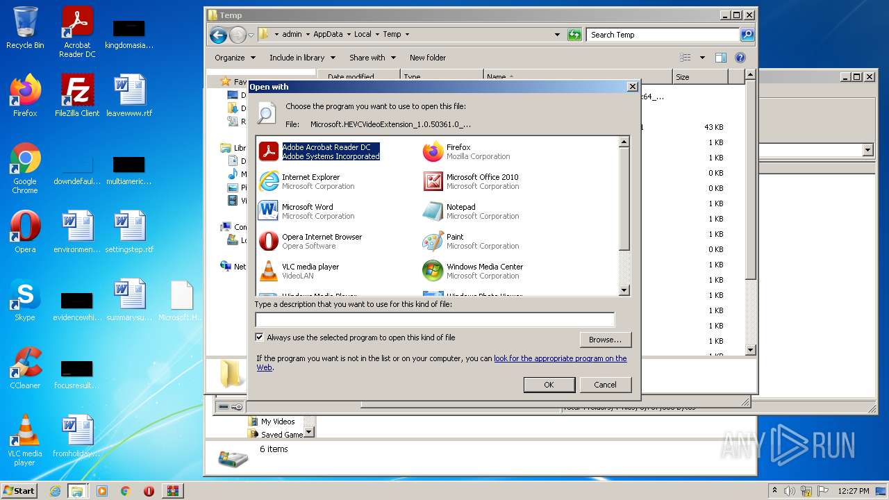The width and height of the screenshot is (889, 500).
Task: Click the Explorer help icon
Action: pyautogui.click(x=740, y=58)
